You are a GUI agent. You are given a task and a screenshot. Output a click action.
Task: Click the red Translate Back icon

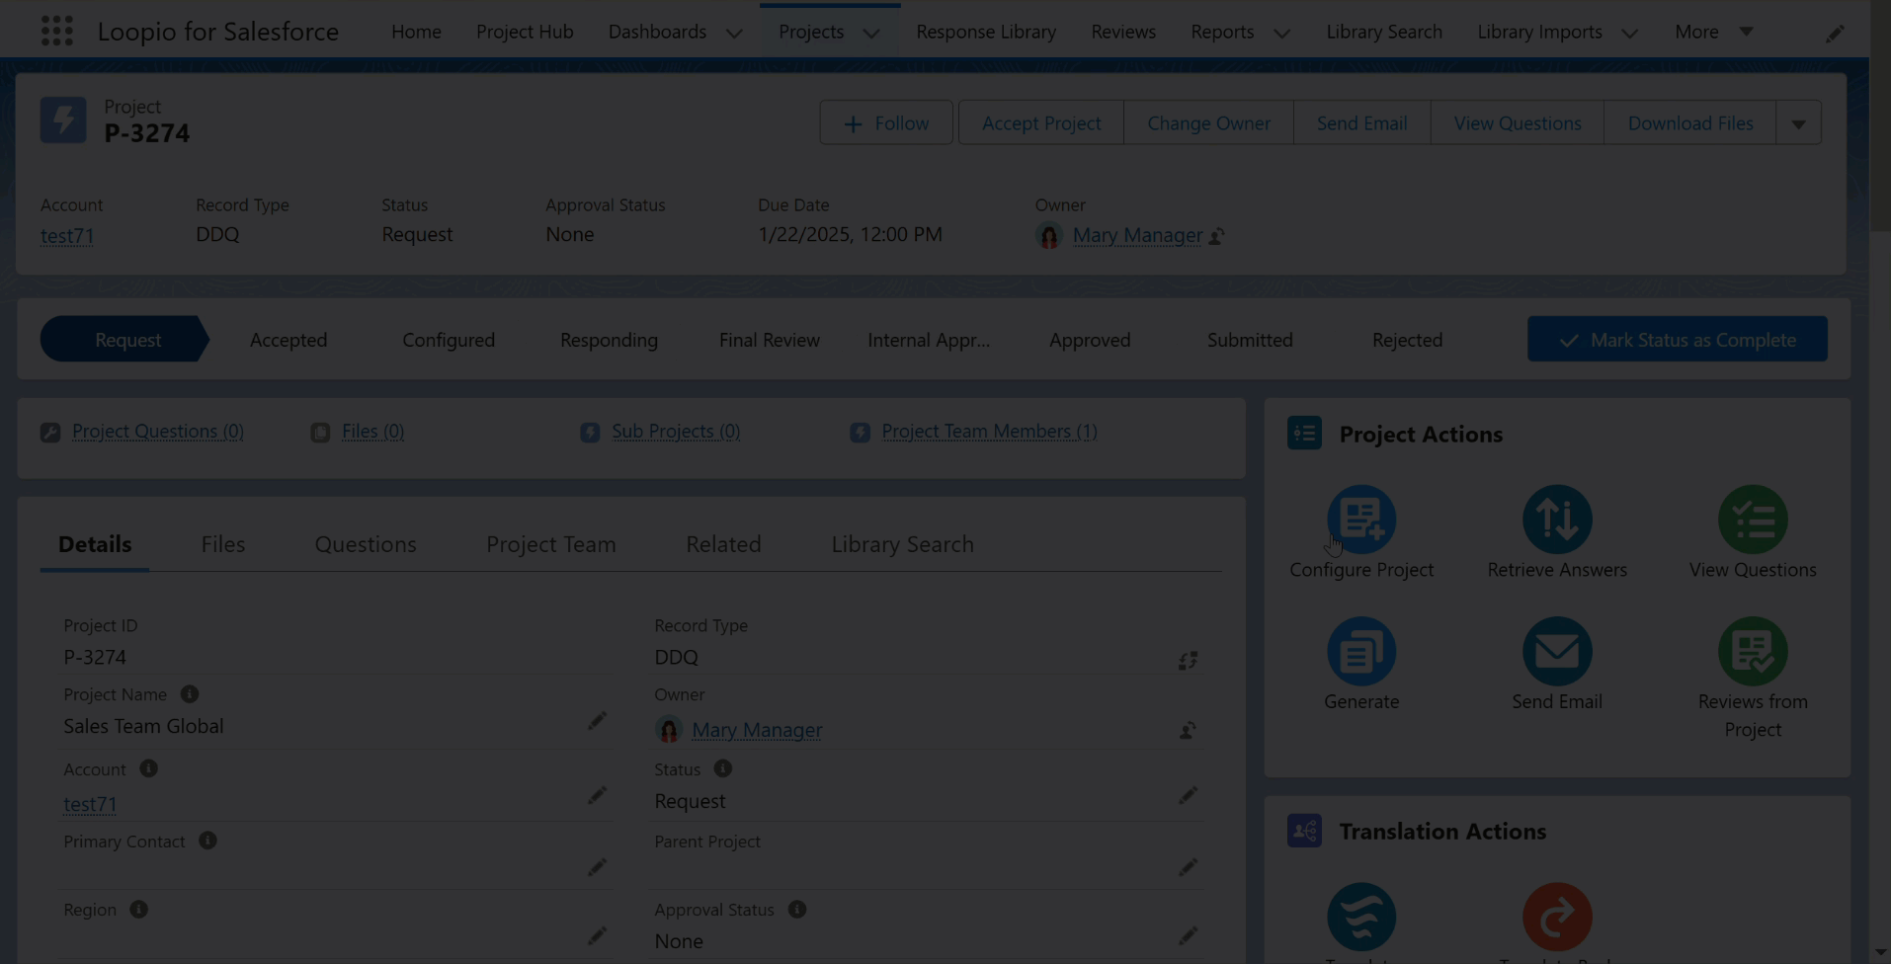click(1557, 917)
